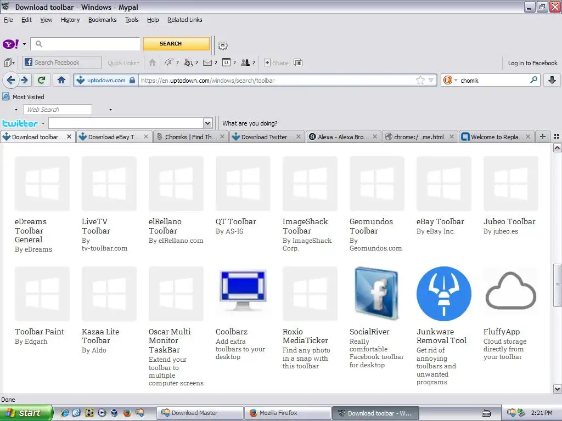
Task: Click Facebook friend requests icon
Action: tap(189, 62)
